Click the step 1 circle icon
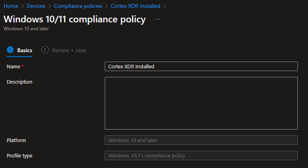The width and height of the screenshot is (308, 168). pyautogui.click(x=10, y=50)
